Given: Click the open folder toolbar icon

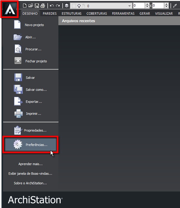Looking at the screenshot, I should click(x=31, y=6).
